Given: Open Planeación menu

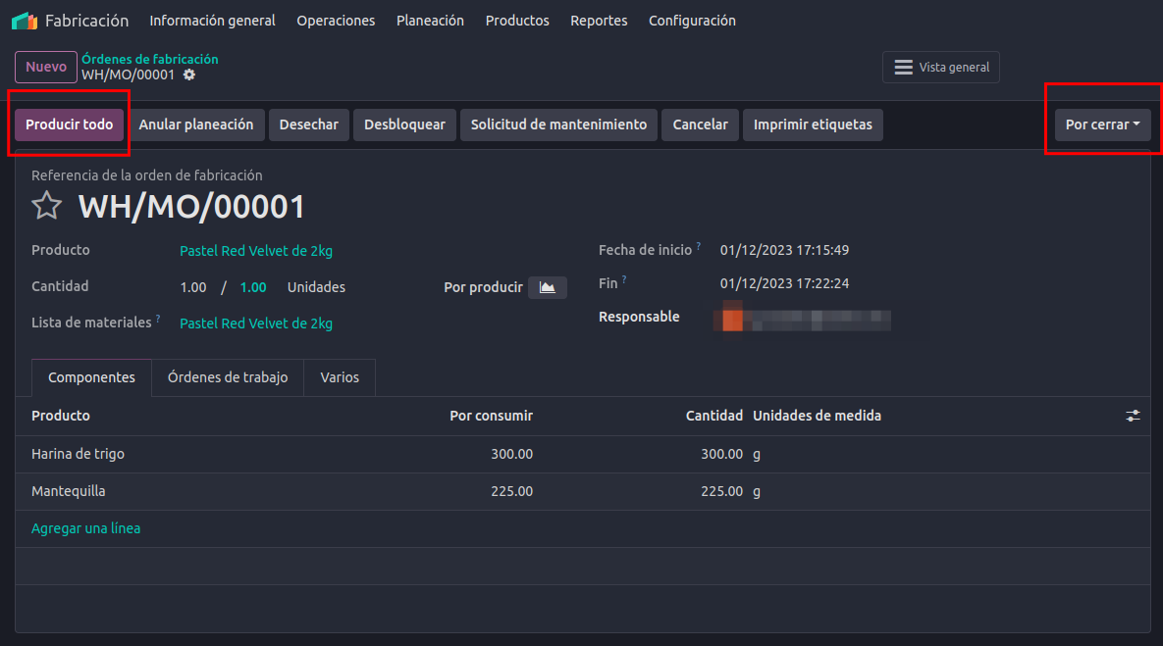Looking at the screenshot, I should tap(430, 21).
